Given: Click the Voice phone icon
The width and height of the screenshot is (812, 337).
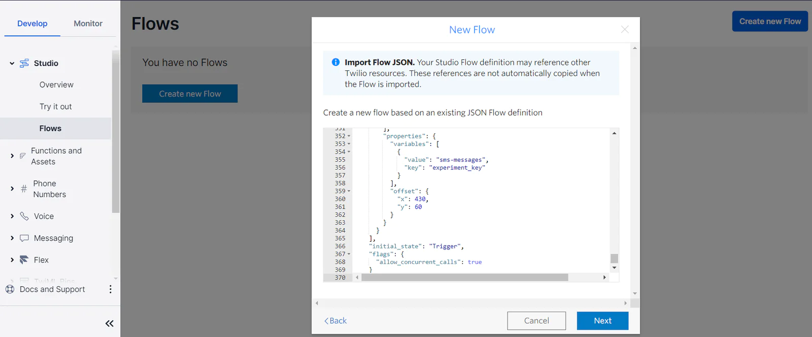Looking at the screenshot, I should point(24,216).
